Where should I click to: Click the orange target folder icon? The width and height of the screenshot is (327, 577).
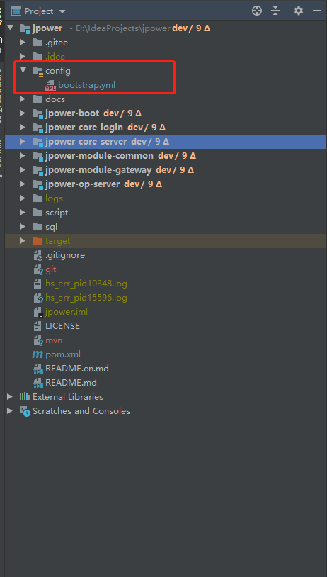38,241
